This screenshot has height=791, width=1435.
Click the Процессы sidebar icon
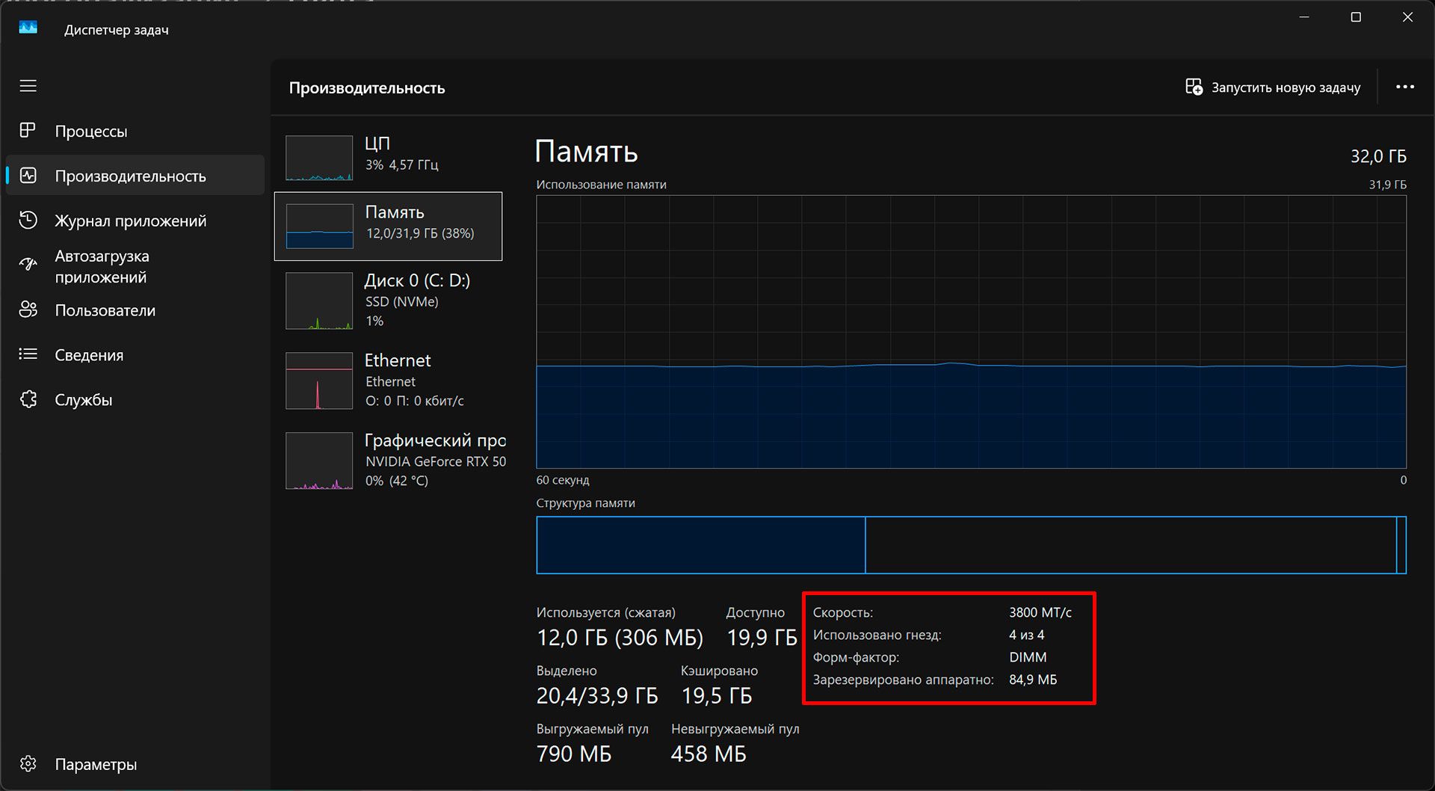coord(28,131)
